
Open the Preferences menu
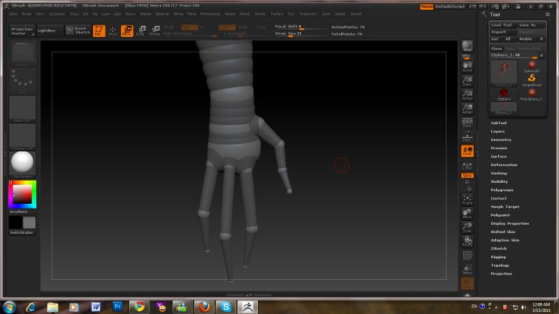210,14
